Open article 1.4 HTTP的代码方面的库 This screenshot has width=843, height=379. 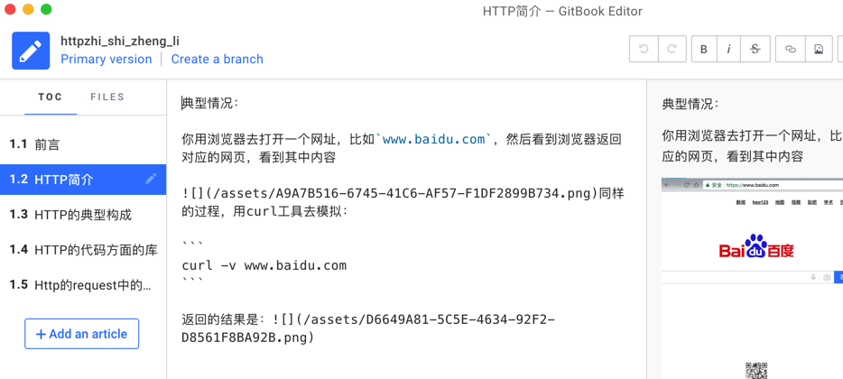click(96, 250)
